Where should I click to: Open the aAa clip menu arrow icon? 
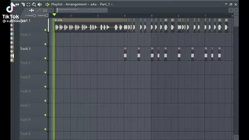tap(56, 20)
